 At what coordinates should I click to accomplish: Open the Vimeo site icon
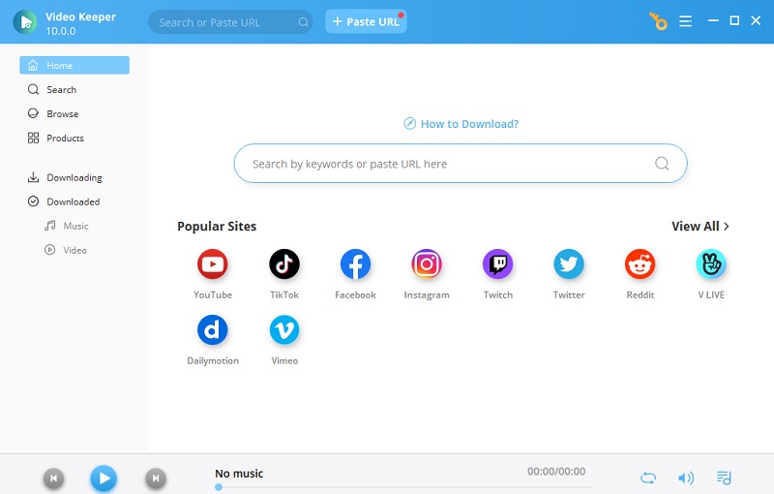(283, 330)
